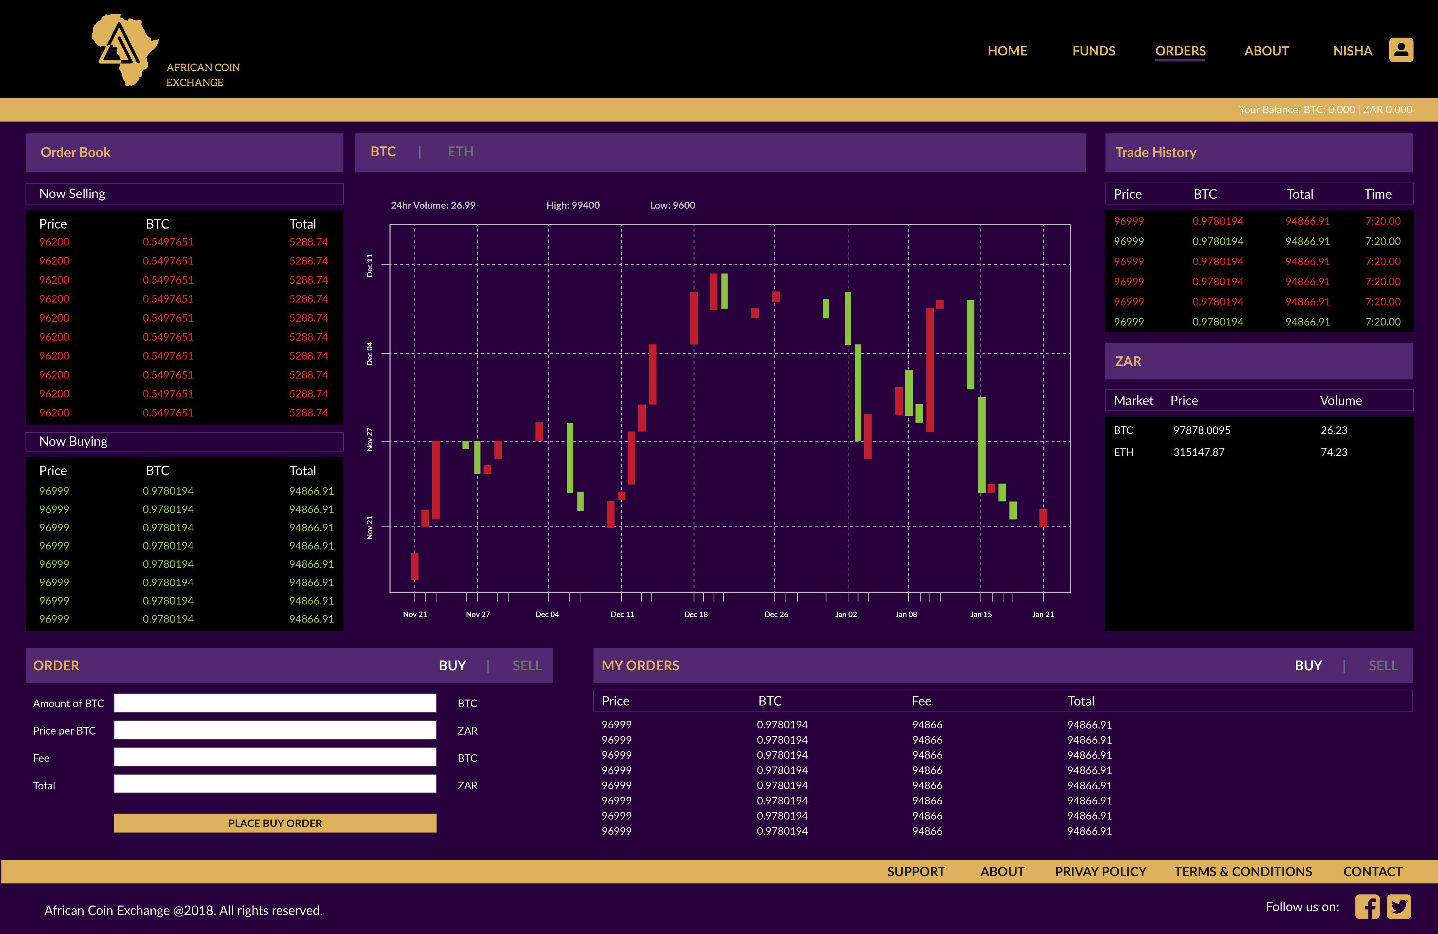Click the Dec 18 date label under the chart

(695, 614)
